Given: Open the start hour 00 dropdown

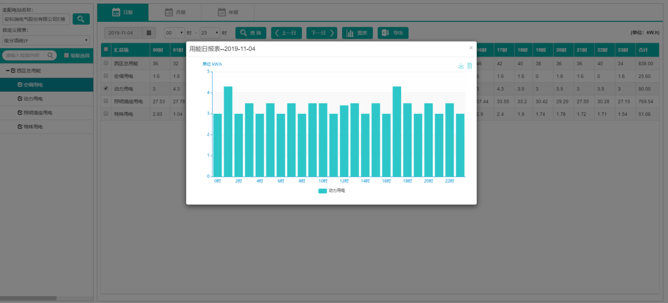Looking at the screenshot, I should pos(174,33).
